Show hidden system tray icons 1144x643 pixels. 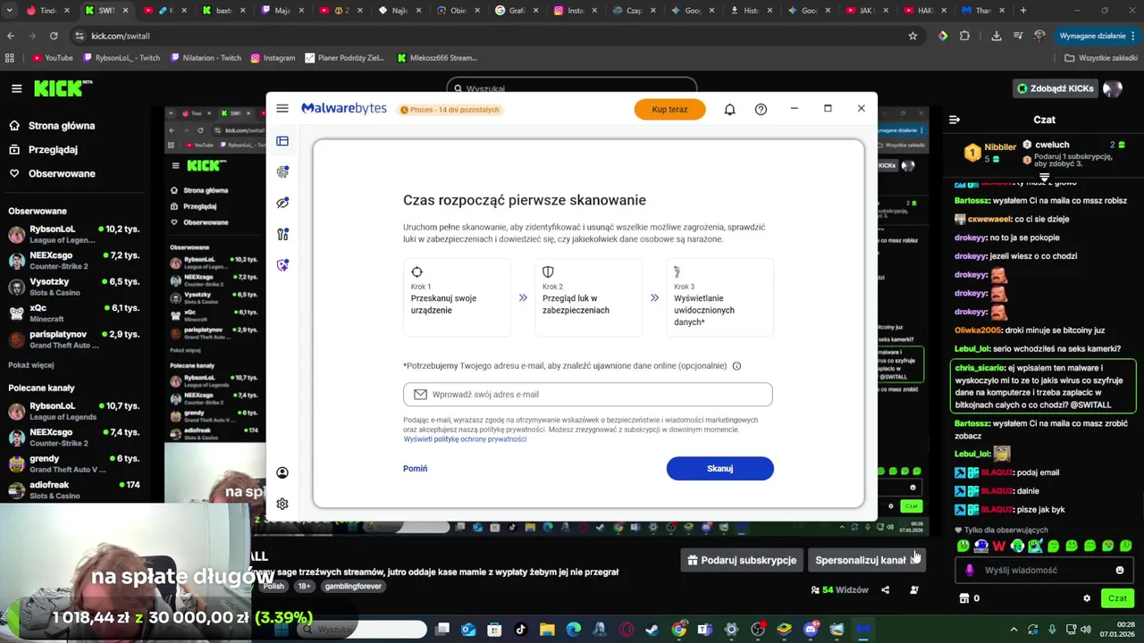[1014, 630]
